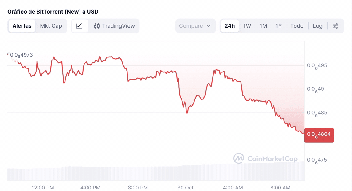Viewport: 352px width, 191px height.
Task: Show the 1M time range
Action: click(263, 26)
